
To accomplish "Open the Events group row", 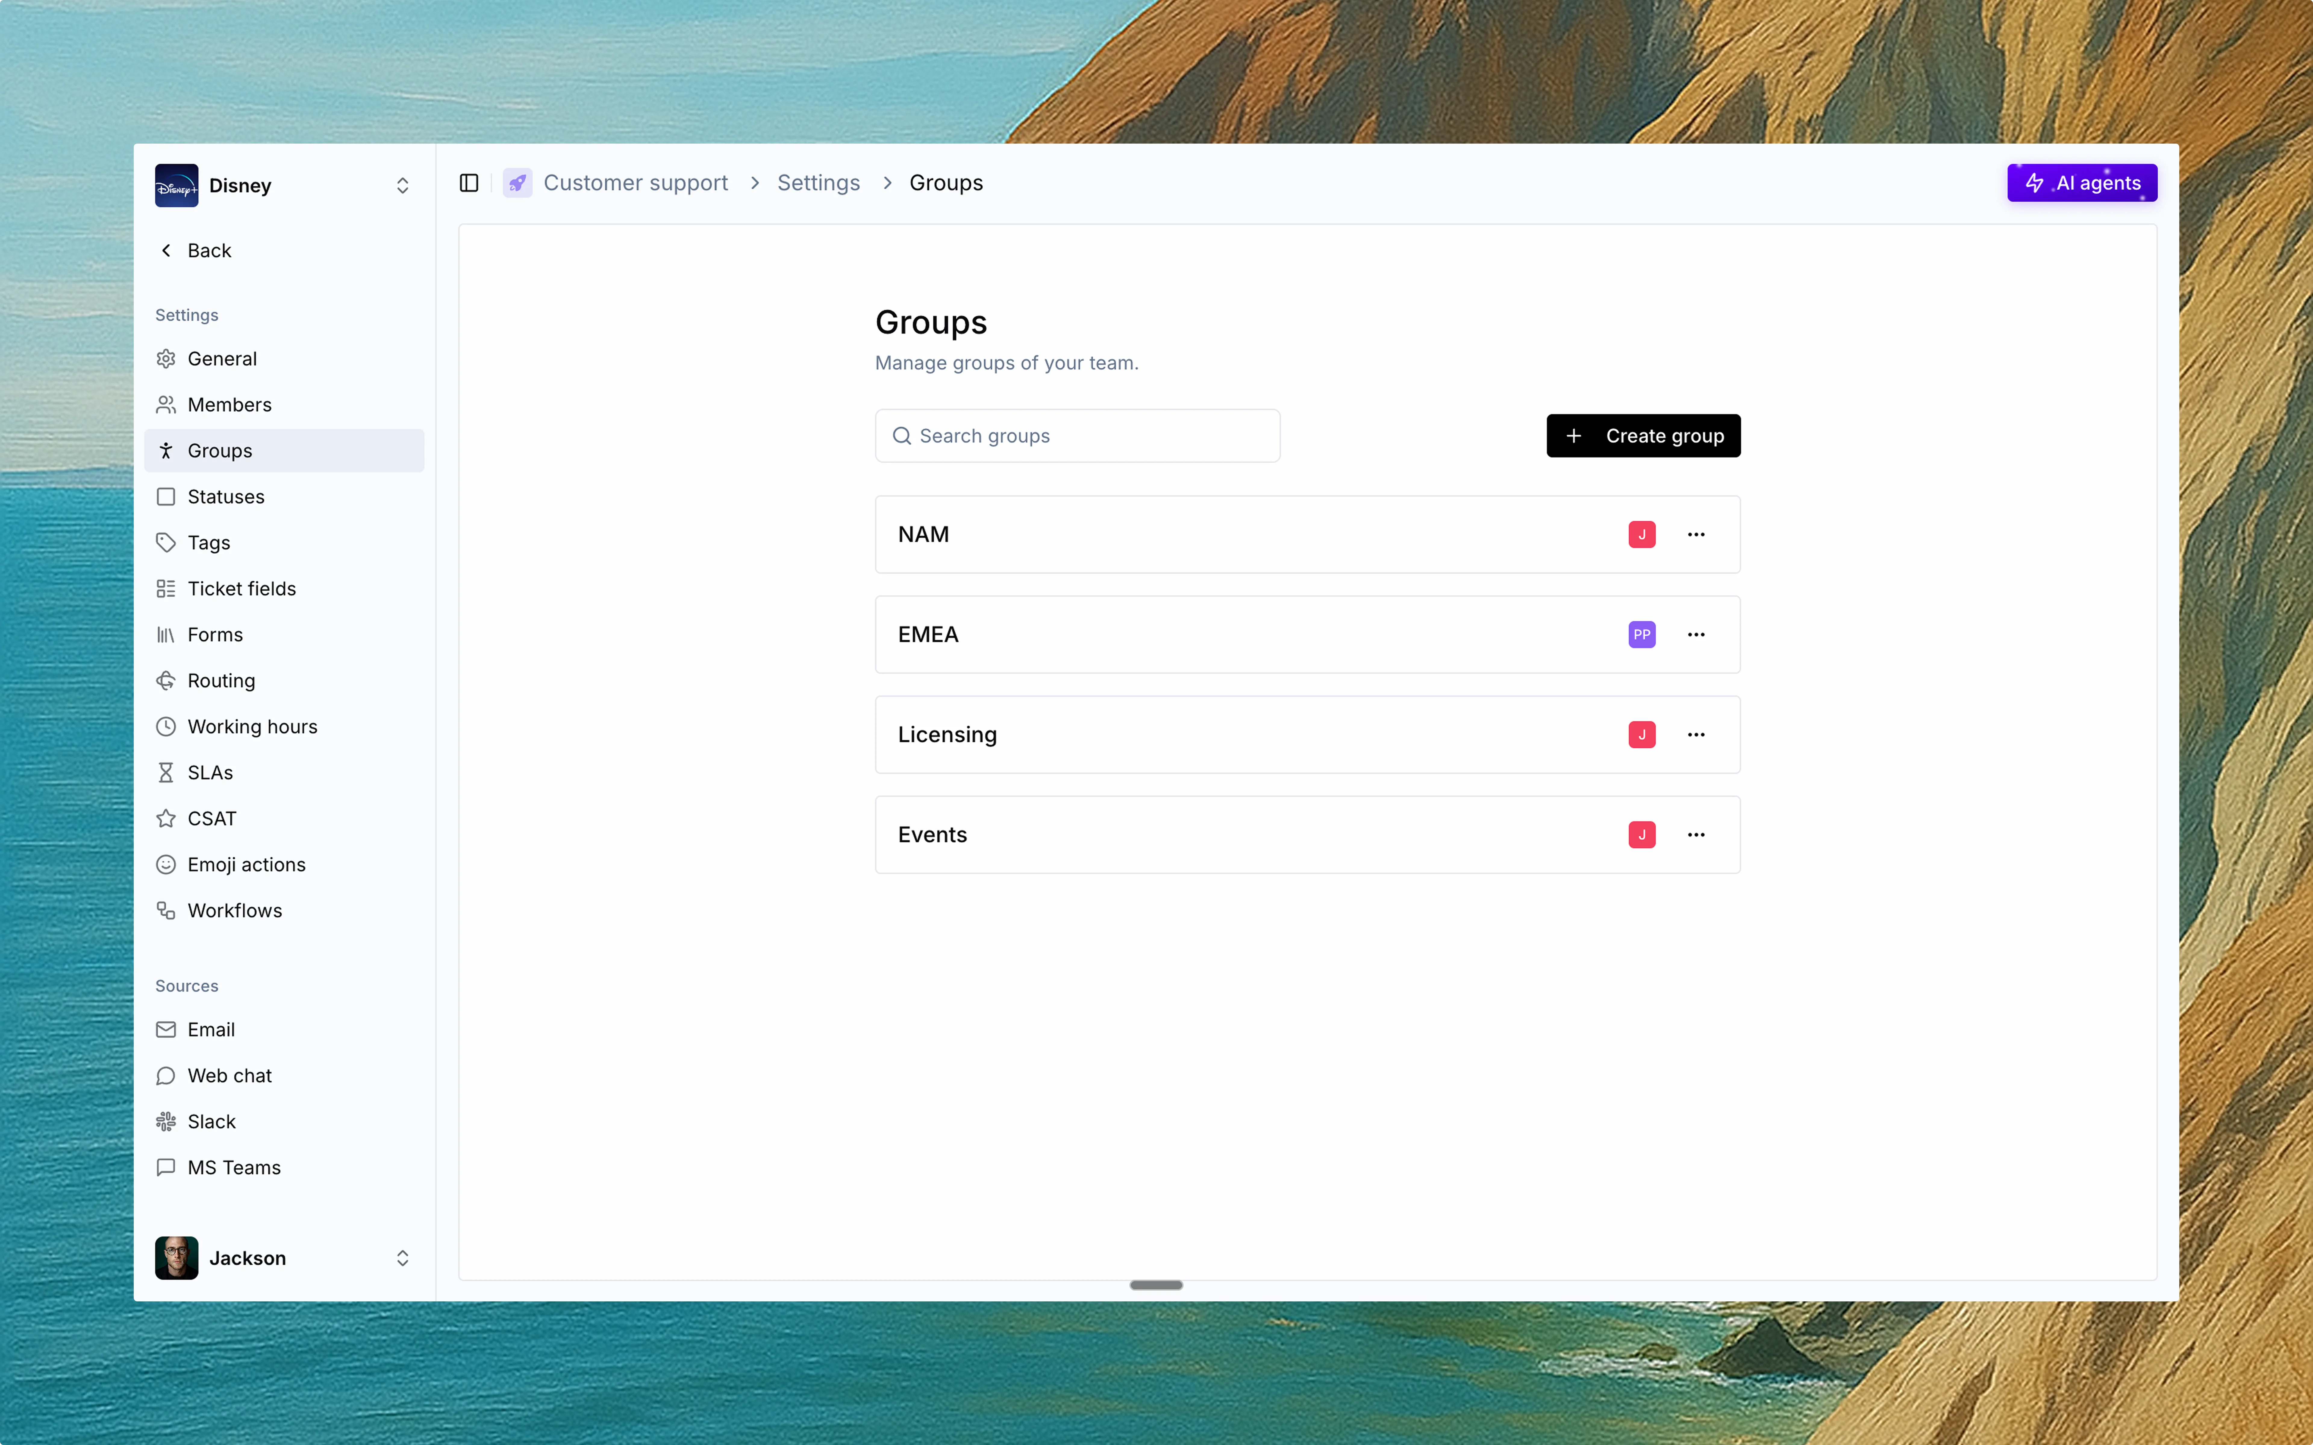I will pos(1307,834).
